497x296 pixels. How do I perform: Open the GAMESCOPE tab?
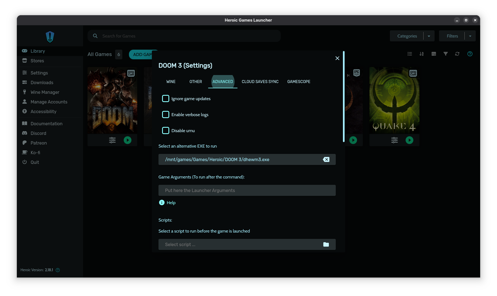pos(299,82)
